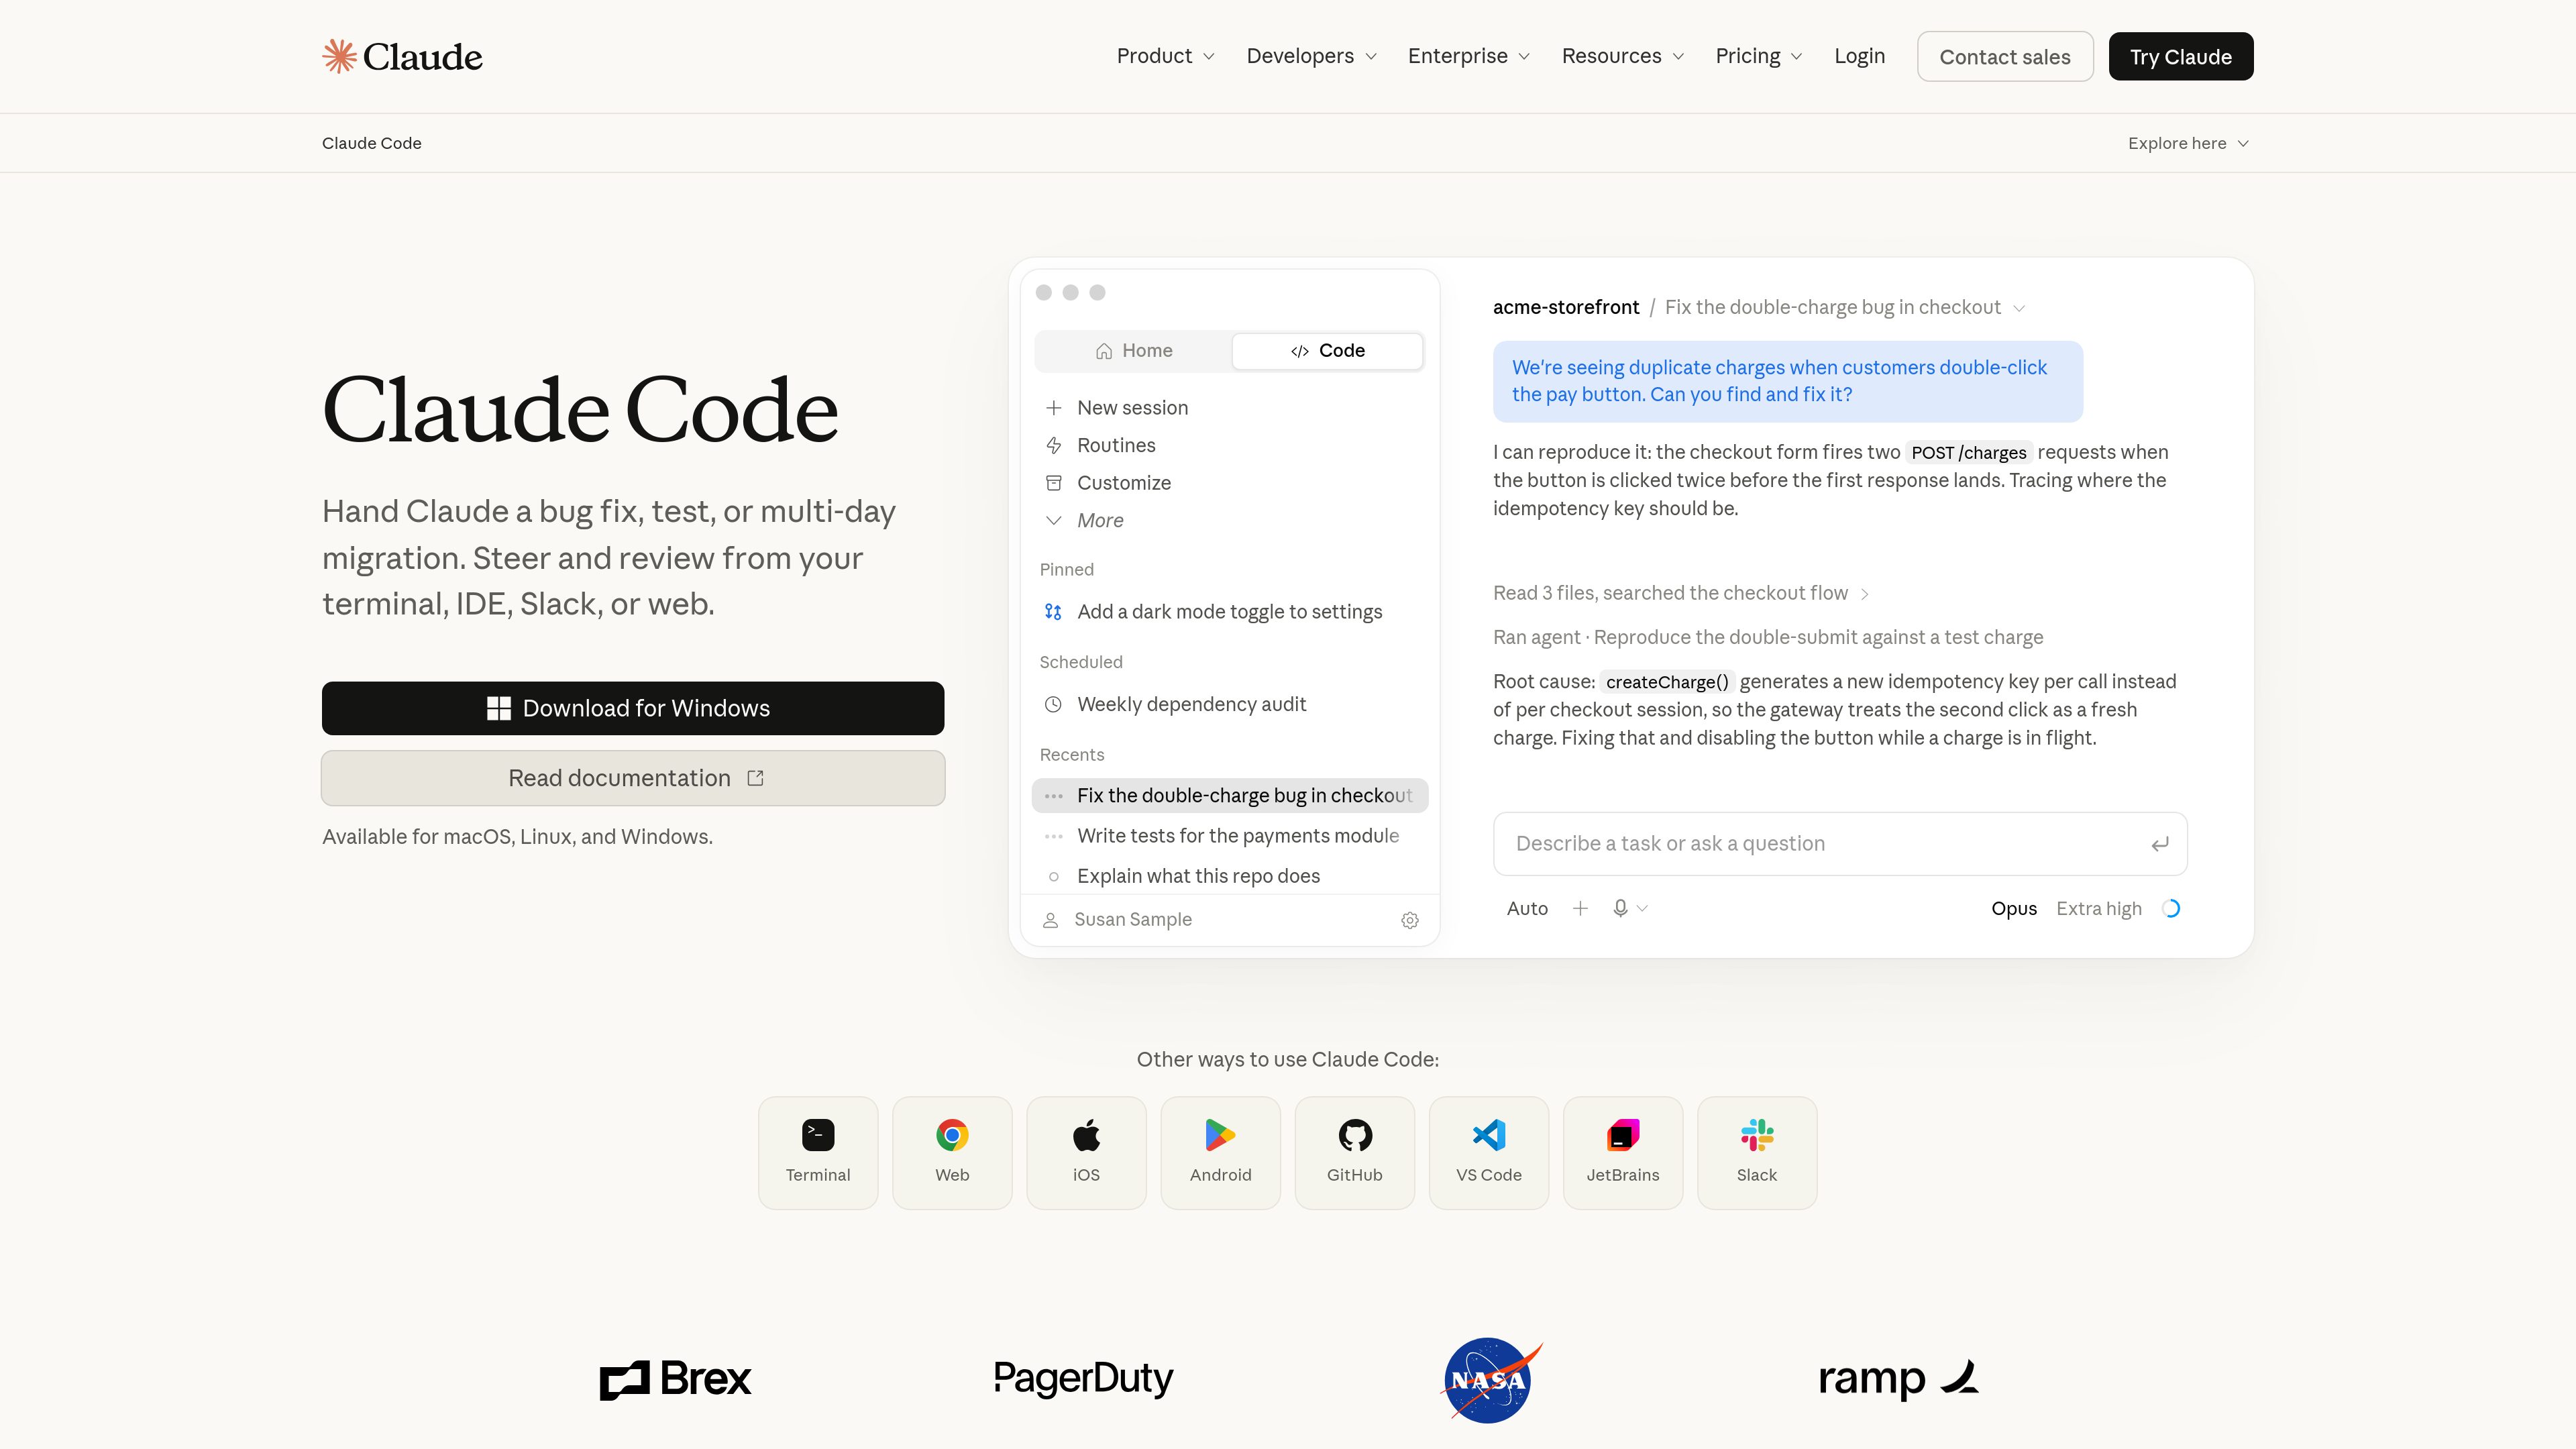Select the Slack tile

[1757, 1152]
